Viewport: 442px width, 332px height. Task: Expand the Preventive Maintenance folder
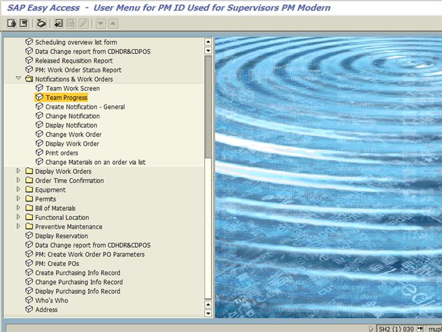(18, 227)
